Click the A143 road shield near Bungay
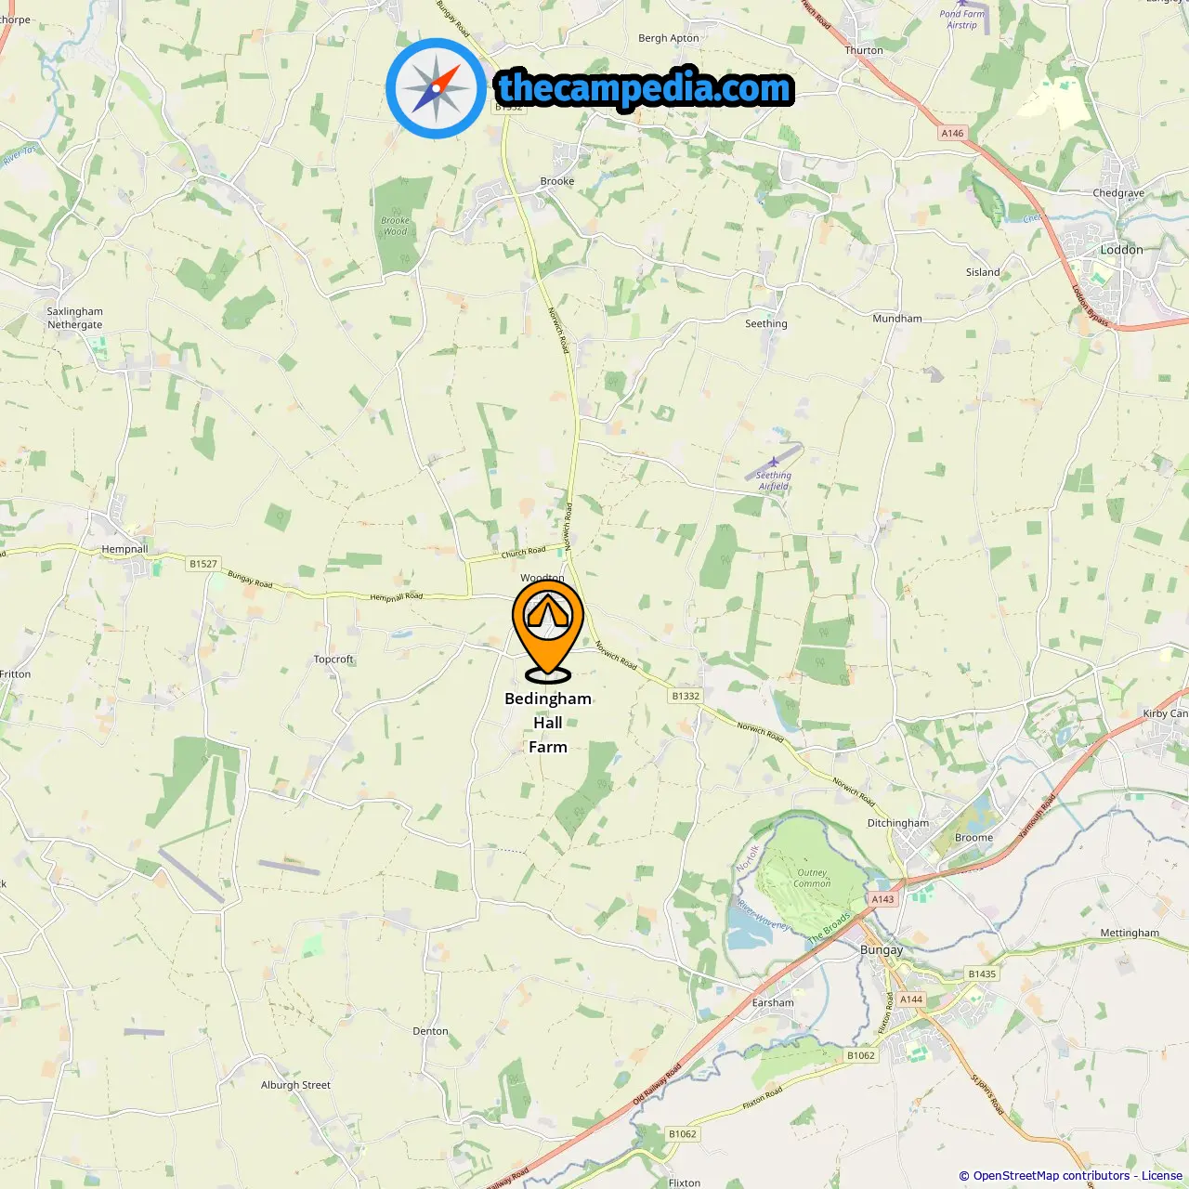1189x1189 pixels. point(882,899)
